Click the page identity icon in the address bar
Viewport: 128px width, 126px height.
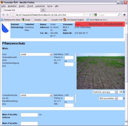(x=13, y=15)
